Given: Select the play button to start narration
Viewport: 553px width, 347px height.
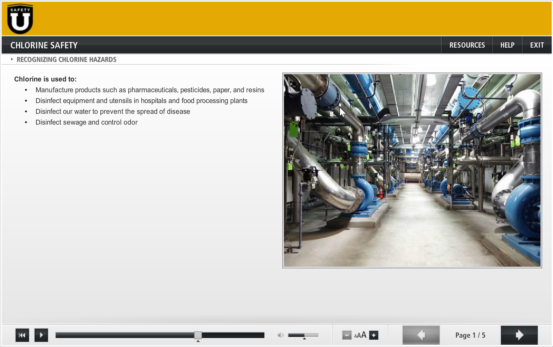Looking at the screenshot, I should 41,335.
